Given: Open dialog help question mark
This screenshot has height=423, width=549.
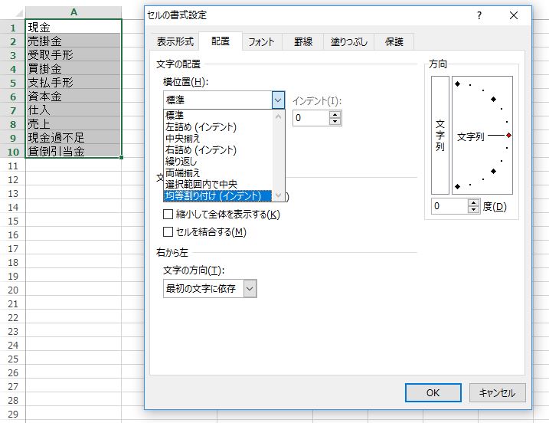Looking at the screenshot, I should pyautogui.click(x=479, y=15).
